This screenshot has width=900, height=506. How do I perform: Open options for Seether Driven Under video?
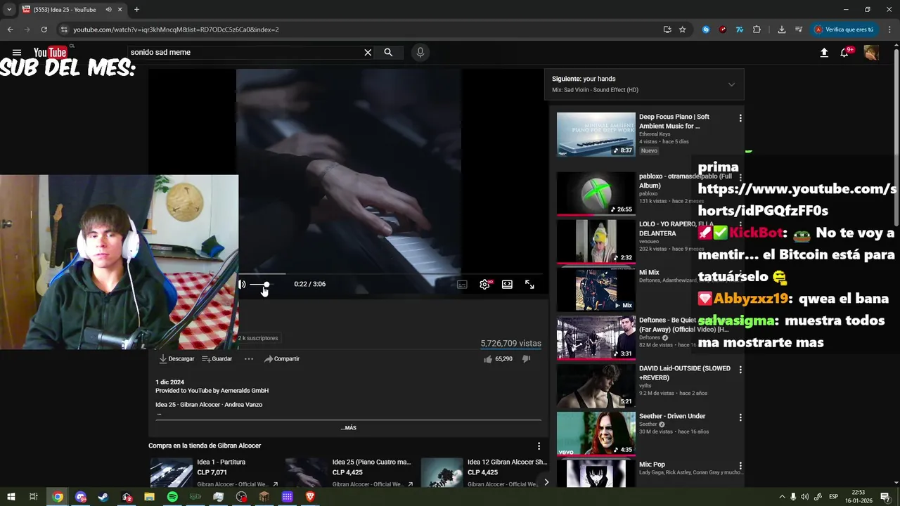740,417
